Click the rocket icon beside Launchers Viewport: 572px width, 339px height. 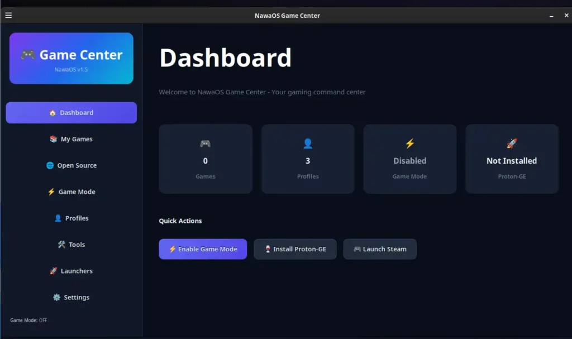click(54, 271)
